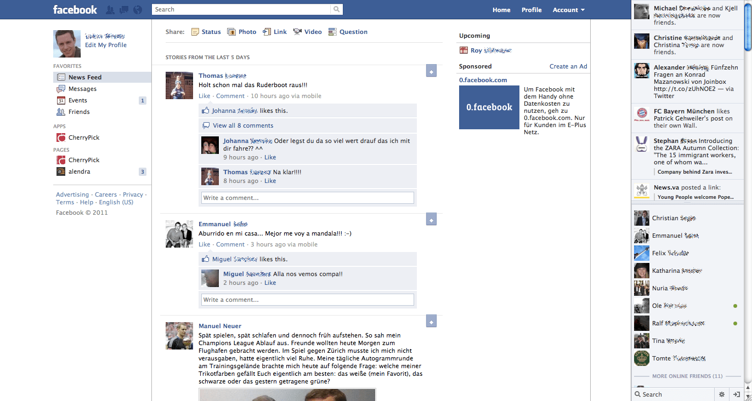The image size is (752, 401).
Task: Click Create an Ad link
Action: [x=569, y=66]
